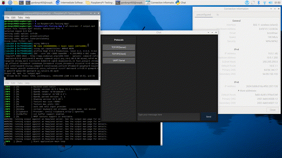Image resolution: width=282 pixels, height=158 pixels.
Task: Switch to RaspberryPi-Texting folder taskbar entry
Action: click(99, 2)
